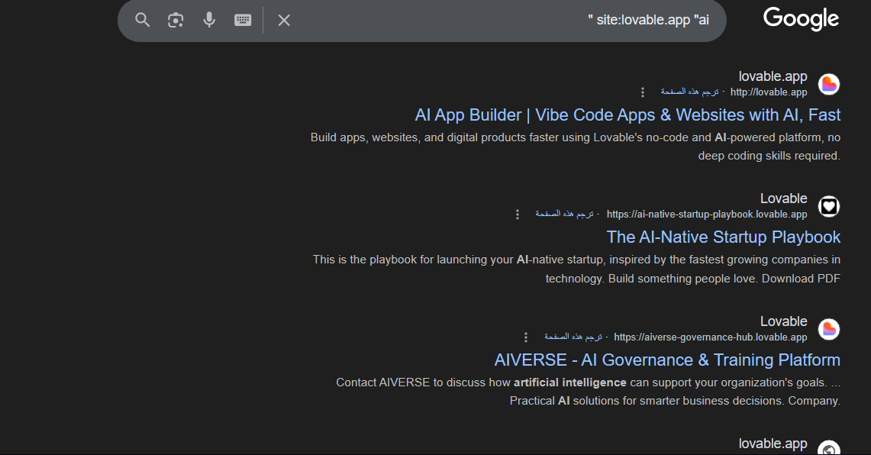The height and width of the screenshot is (455, 871).
Task: Start voice search with microphone icon
Action: click(x=209, y=20)
